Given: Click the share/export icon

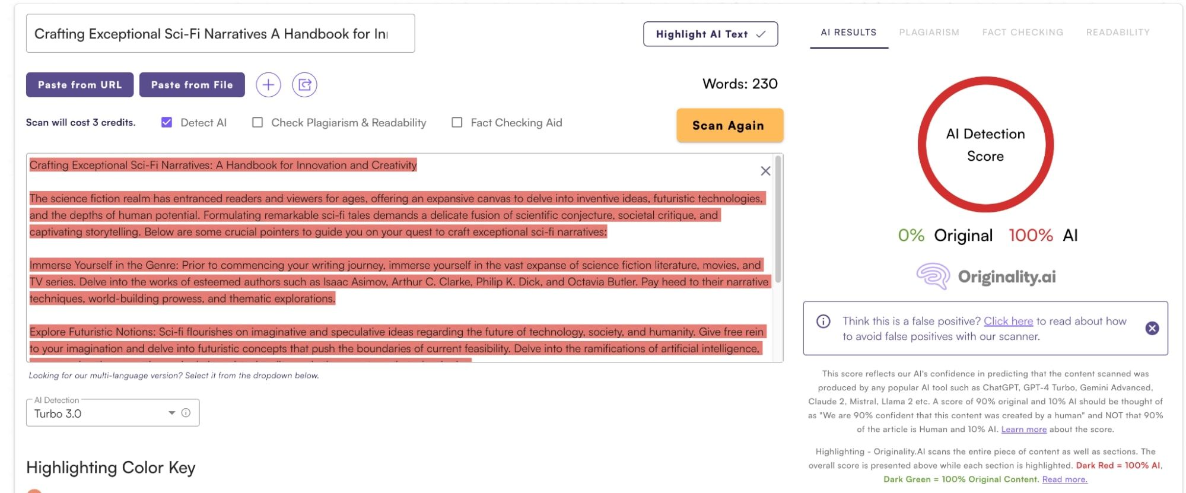Looking at the screenshot, I should tap(304, 85).
